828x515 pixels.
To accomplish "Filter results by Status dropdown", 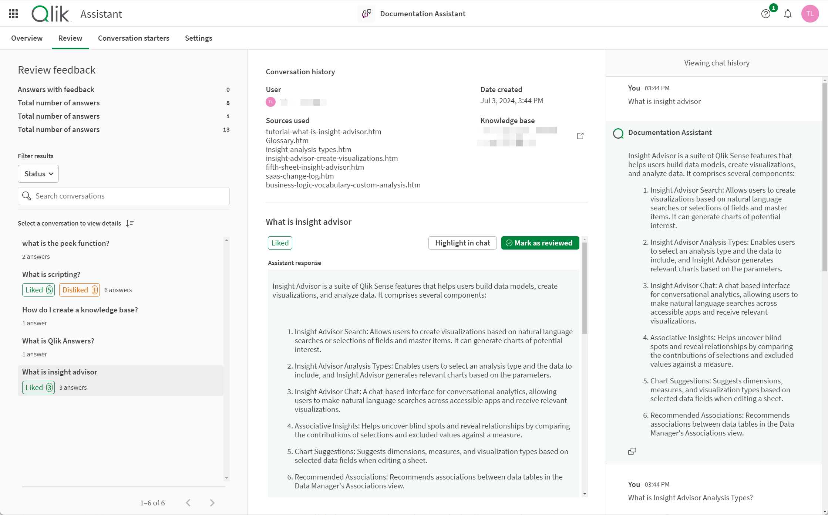I will [x=38, y=173].
